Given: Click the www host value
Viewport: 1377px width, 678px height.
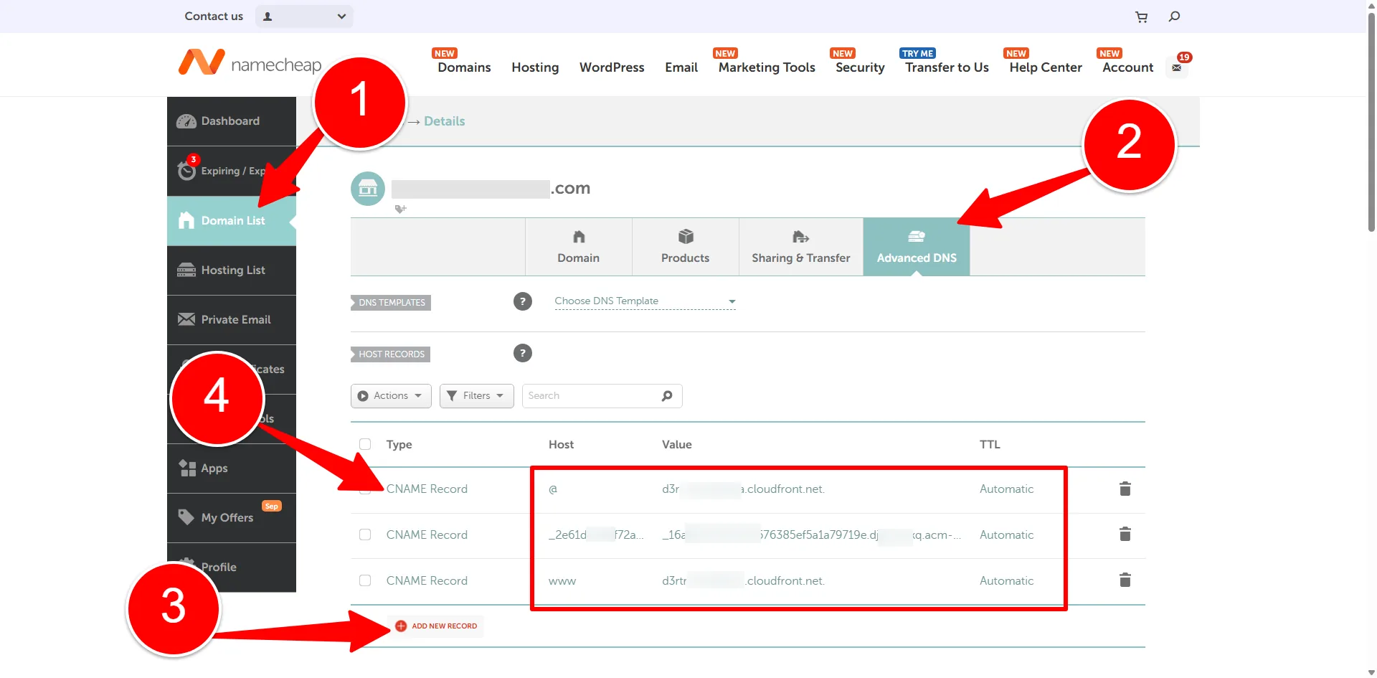Looking at the screenshot, I should coord(562,581).
